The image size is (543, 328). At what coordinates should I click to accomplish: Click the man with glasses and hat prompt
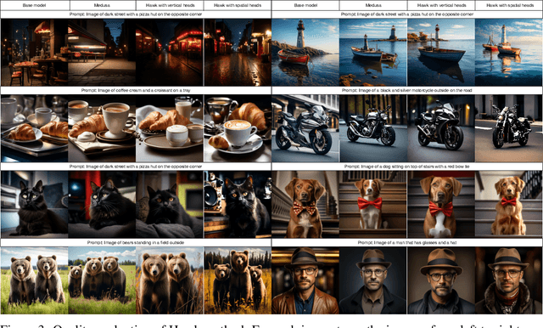[407, 243]
